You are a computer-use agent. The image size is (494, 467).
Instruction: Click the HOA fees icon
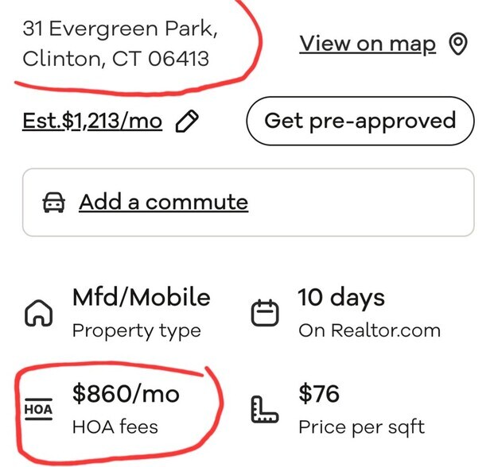(x=37, y=410)
